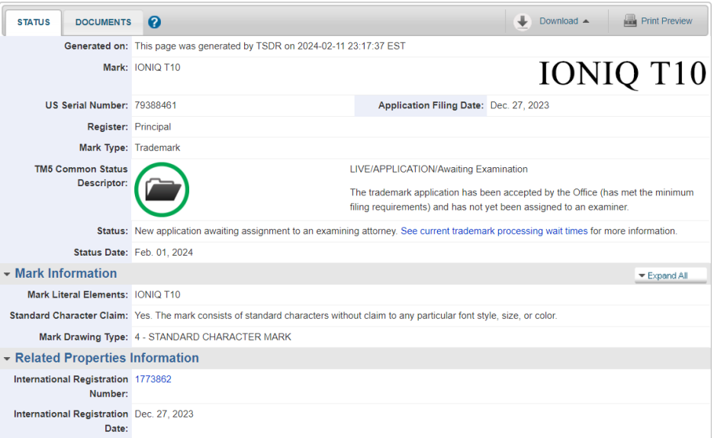
Task: Select '4 - STANDARD CHARACTER MARK' text
Action: tap(213, 337)
